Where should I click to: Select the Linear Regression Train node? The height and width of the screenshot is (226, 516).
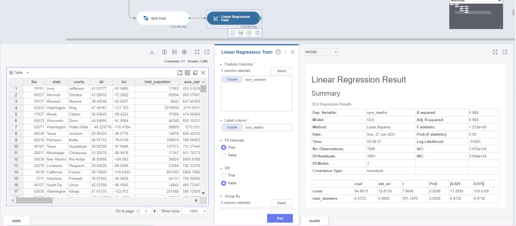[233, 19]
